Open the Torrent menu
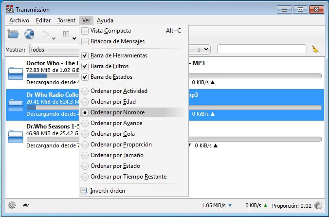329x217 pixels. click(x=66, y=20)
